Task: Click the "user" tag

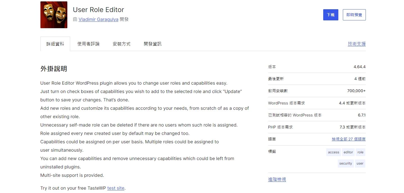Action: pos(360,163)
